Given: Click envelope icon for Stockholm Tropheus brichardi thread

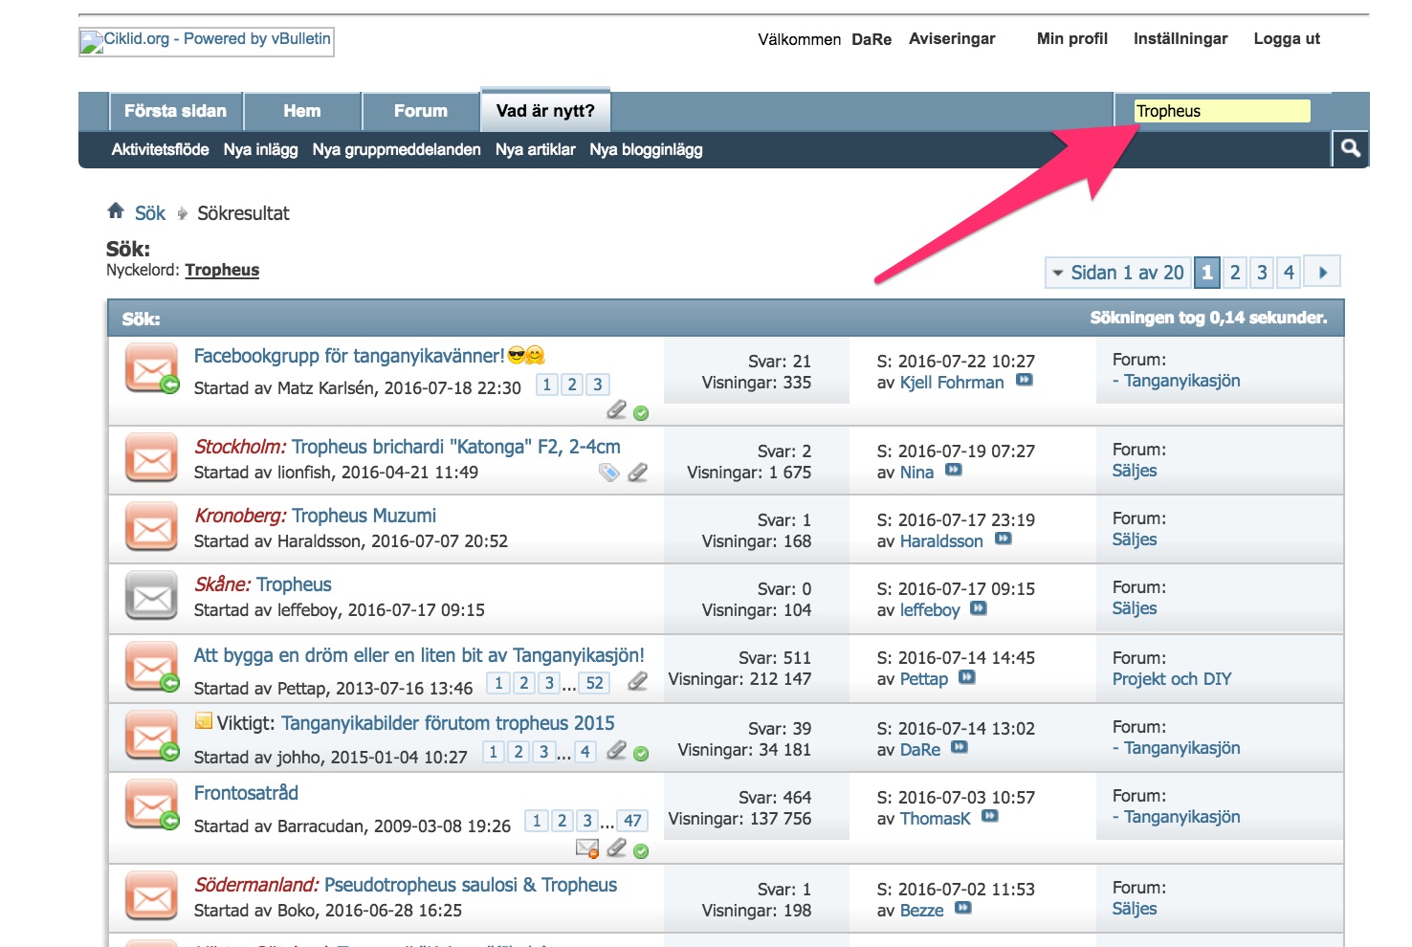Looking at the screenshot, I should click(x=152, y=459).
